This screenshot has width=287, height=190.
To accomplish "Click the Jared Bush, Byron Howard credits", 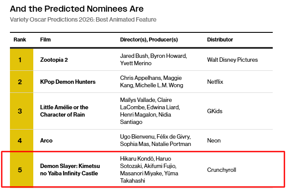I will tap(153, 57).
